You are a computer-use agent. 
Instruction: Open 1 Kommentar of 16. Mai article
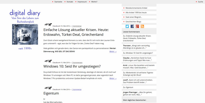[77, 26]
